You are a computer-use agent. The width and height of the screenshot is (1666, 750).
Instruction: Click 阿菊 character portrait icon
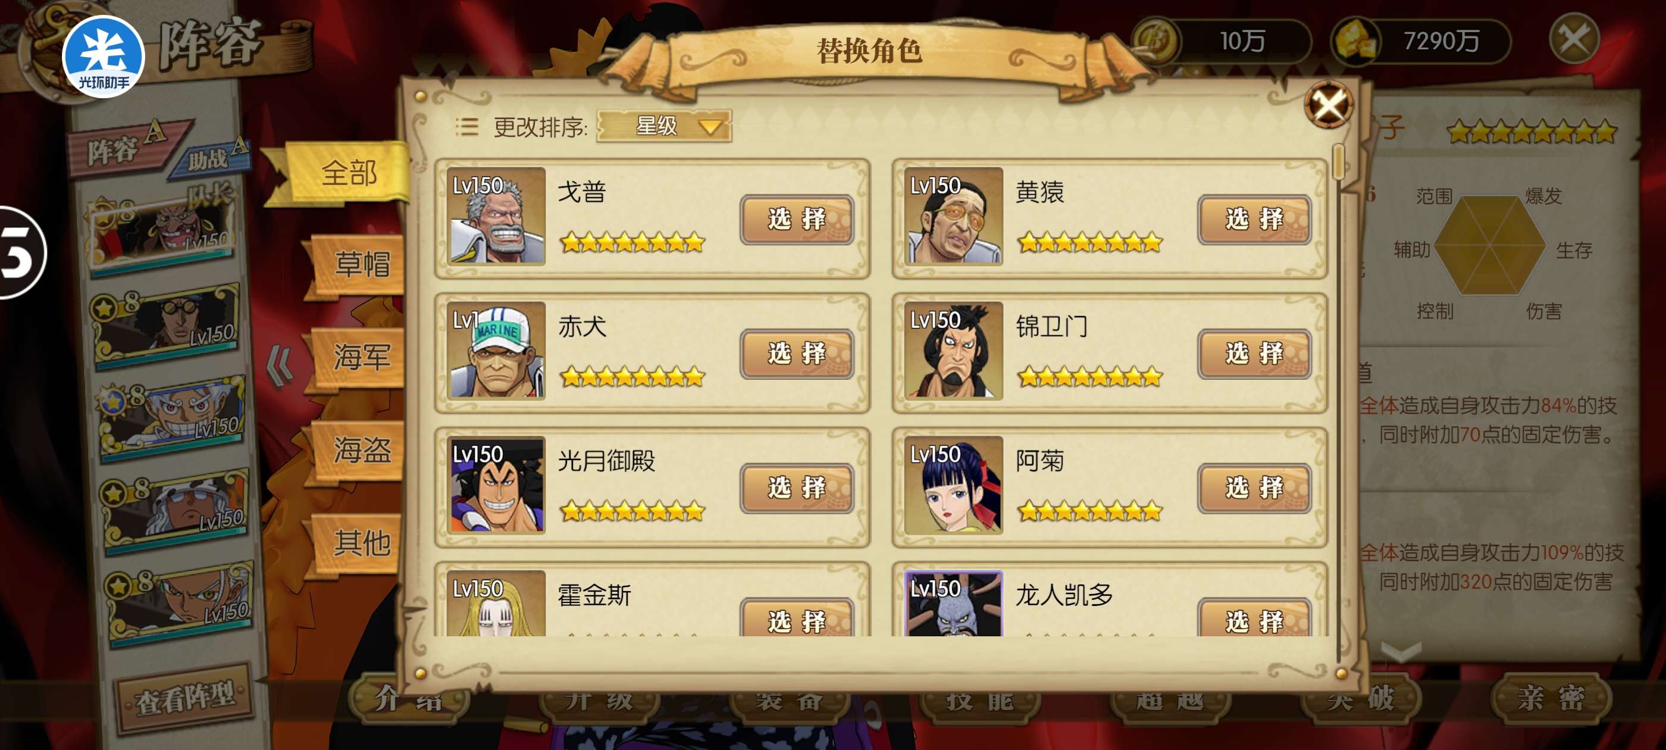pos(953,485)
